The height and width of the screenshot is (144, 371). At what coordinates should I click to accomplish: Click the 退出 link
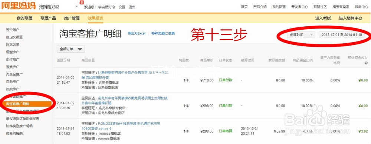coord(132,7)
